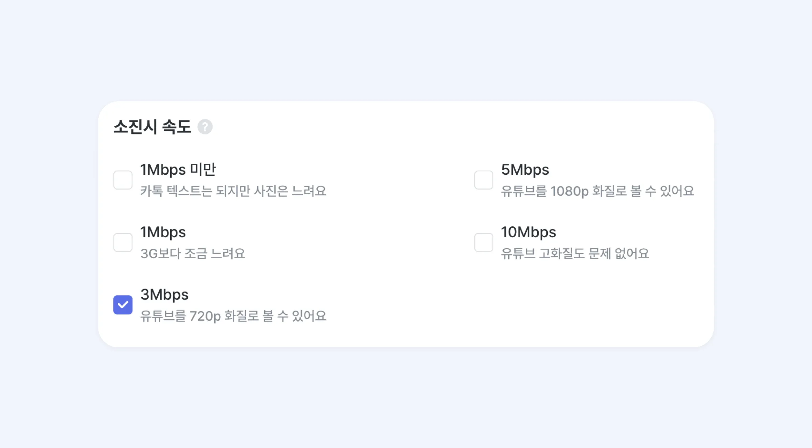Click the 소진시 속도 section heading
This screenshot has height=448, width=812.
[x=152, y=126]
